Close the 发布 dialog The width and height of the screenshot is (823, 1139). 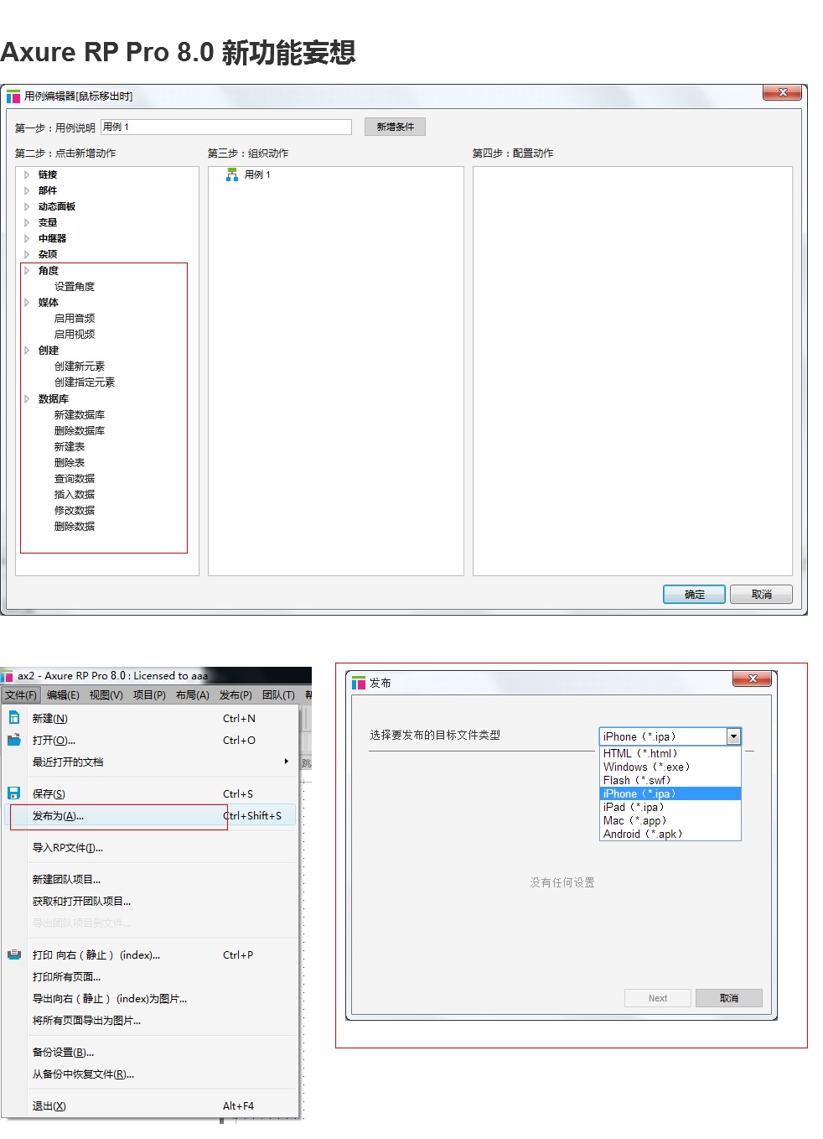coord(753,678)
